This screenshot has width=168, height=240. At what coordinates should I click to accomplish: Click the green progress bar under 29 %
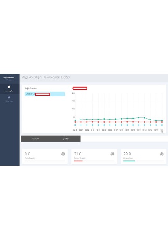click(129, 161)
